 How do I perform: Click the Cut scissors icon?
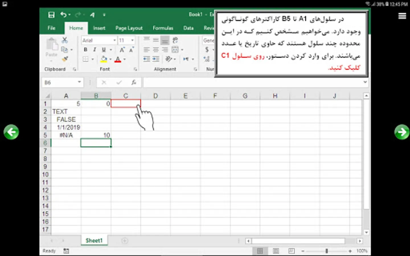65,40
